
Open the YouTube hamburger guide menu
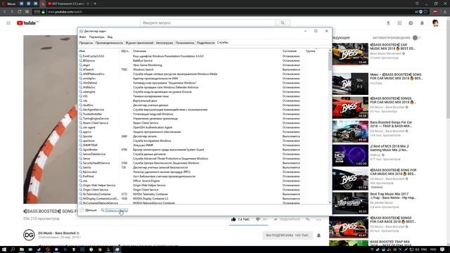pos(8,23)
